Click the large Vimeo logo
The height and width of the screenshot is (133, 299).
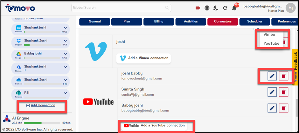[x=96, y=51]
